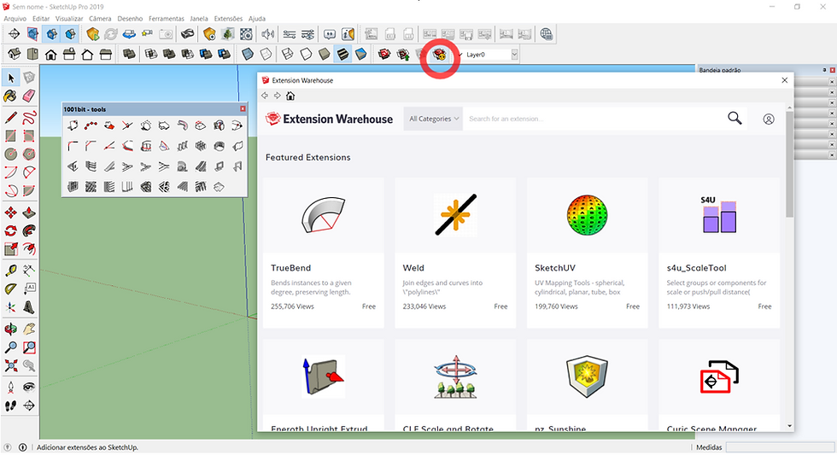Viewport: 837px width, 455px height.
Task: Choose the pink Eraser tool
Action: (29, 96)
